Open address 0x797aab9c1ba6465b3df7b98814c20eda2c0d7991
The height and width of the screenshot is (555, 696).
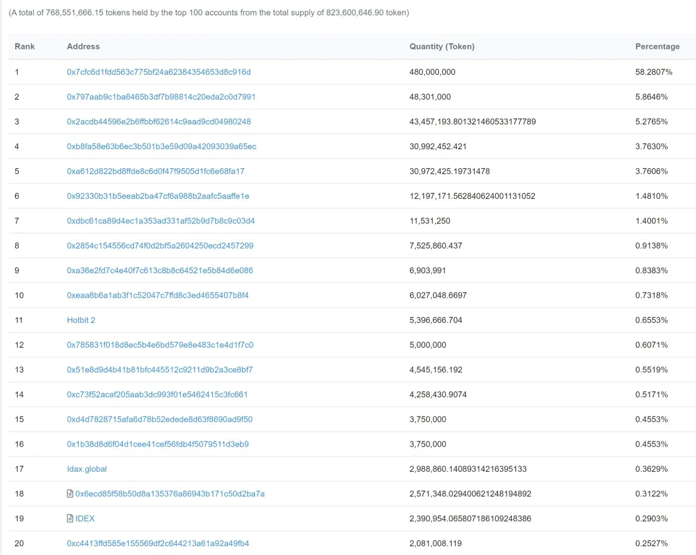161,97
